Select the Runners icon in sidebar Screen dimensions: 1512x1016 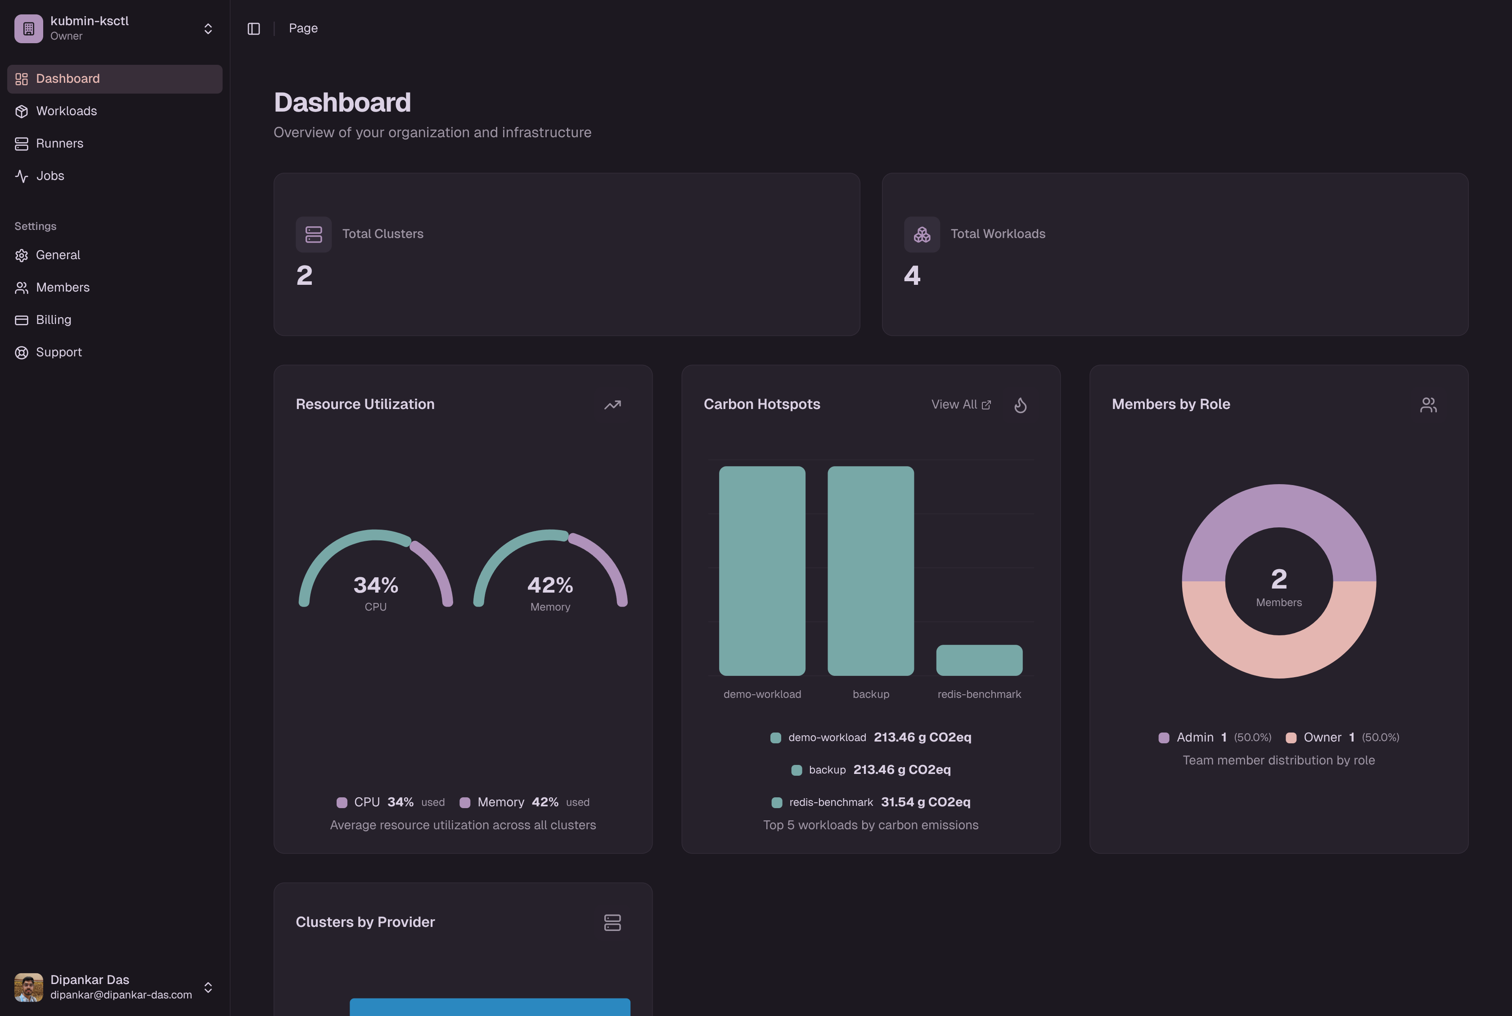(22, 143)
